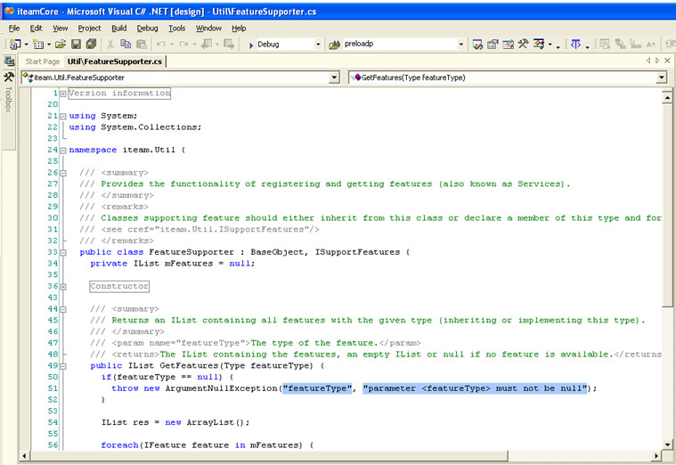
Task: Open the File menu
Action: click(x=13, y=28)
